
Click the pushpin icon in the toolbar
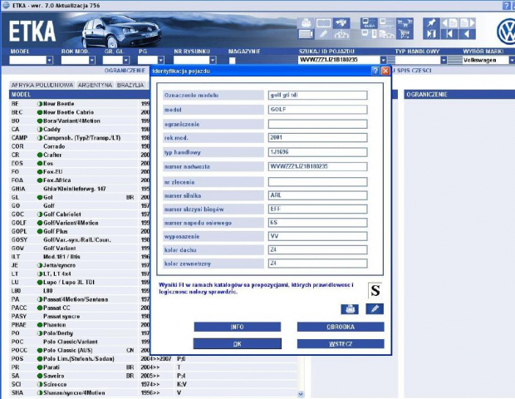[x=431, y=22]
